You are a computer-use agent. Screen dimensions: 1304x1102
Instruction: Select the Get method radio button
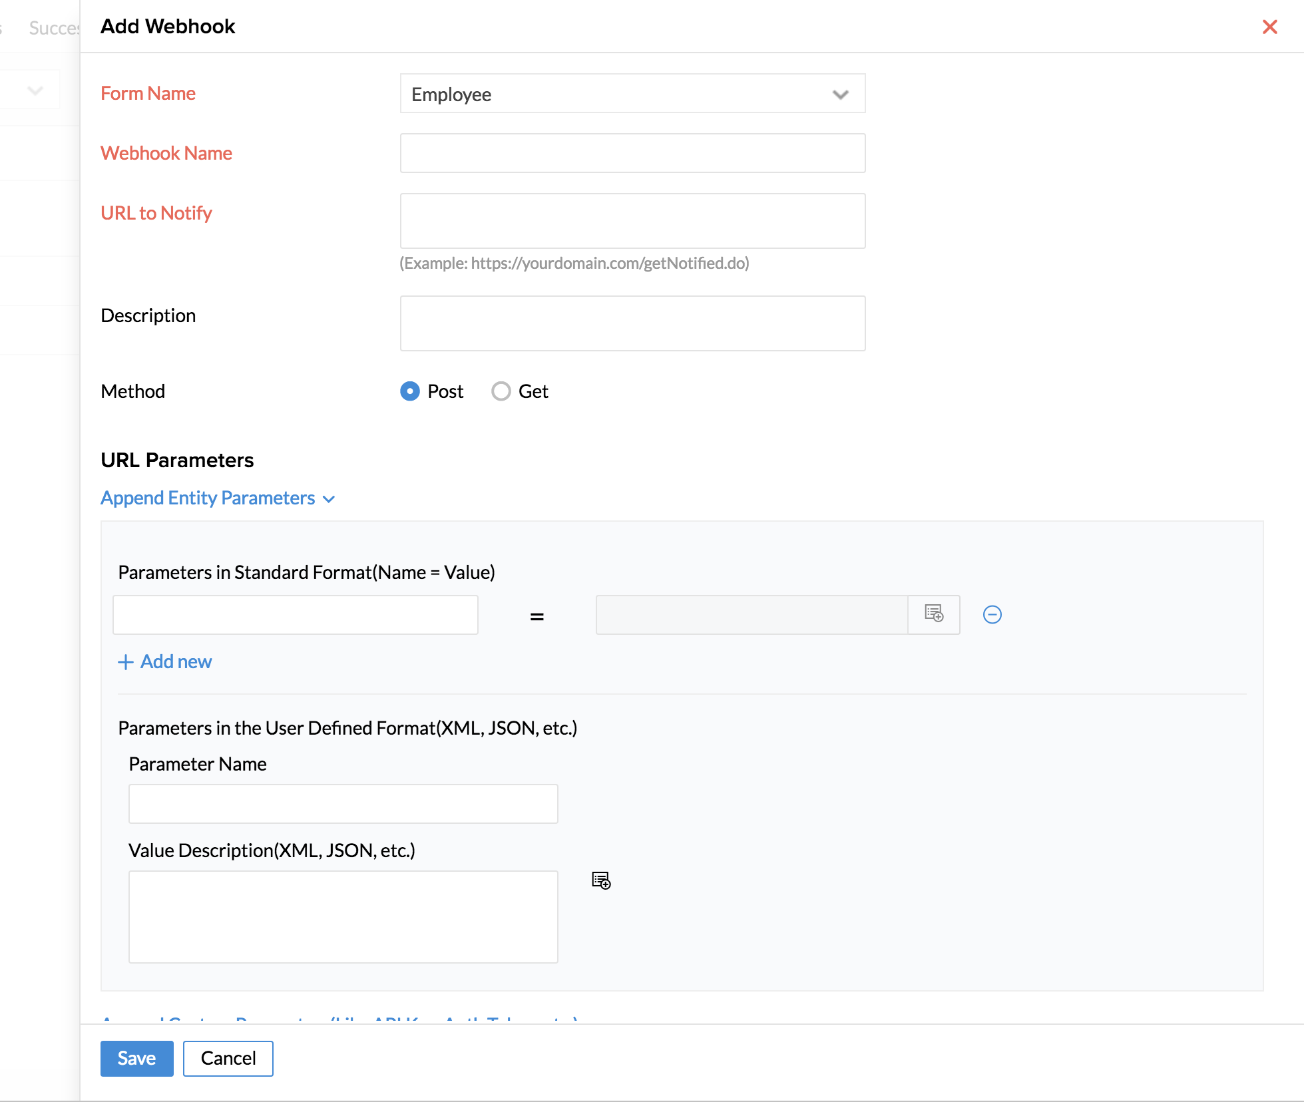coord(501,391)
